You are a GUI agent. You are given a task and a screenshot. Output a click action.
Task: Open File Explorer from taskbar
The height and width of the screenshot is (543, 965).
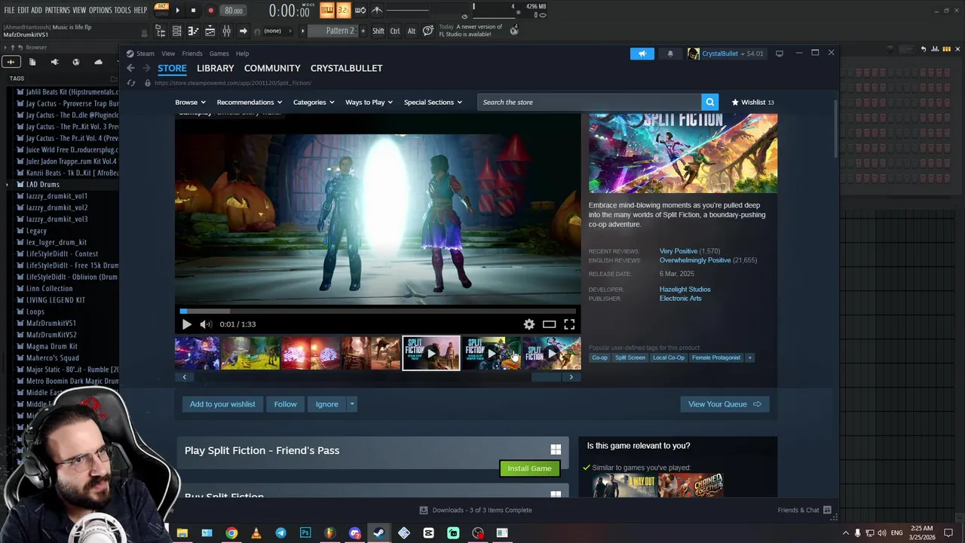click(x=182, y=533)
